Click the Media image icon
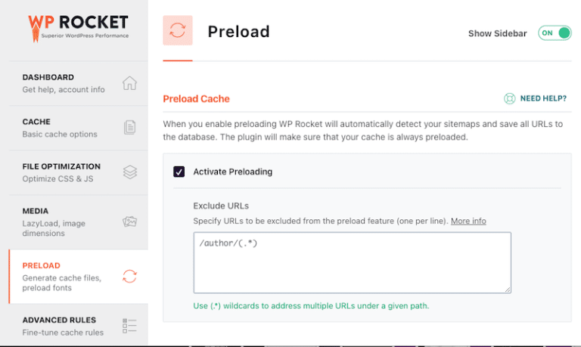This screenshot has height=347, width=581. click(x=129, y=222)
